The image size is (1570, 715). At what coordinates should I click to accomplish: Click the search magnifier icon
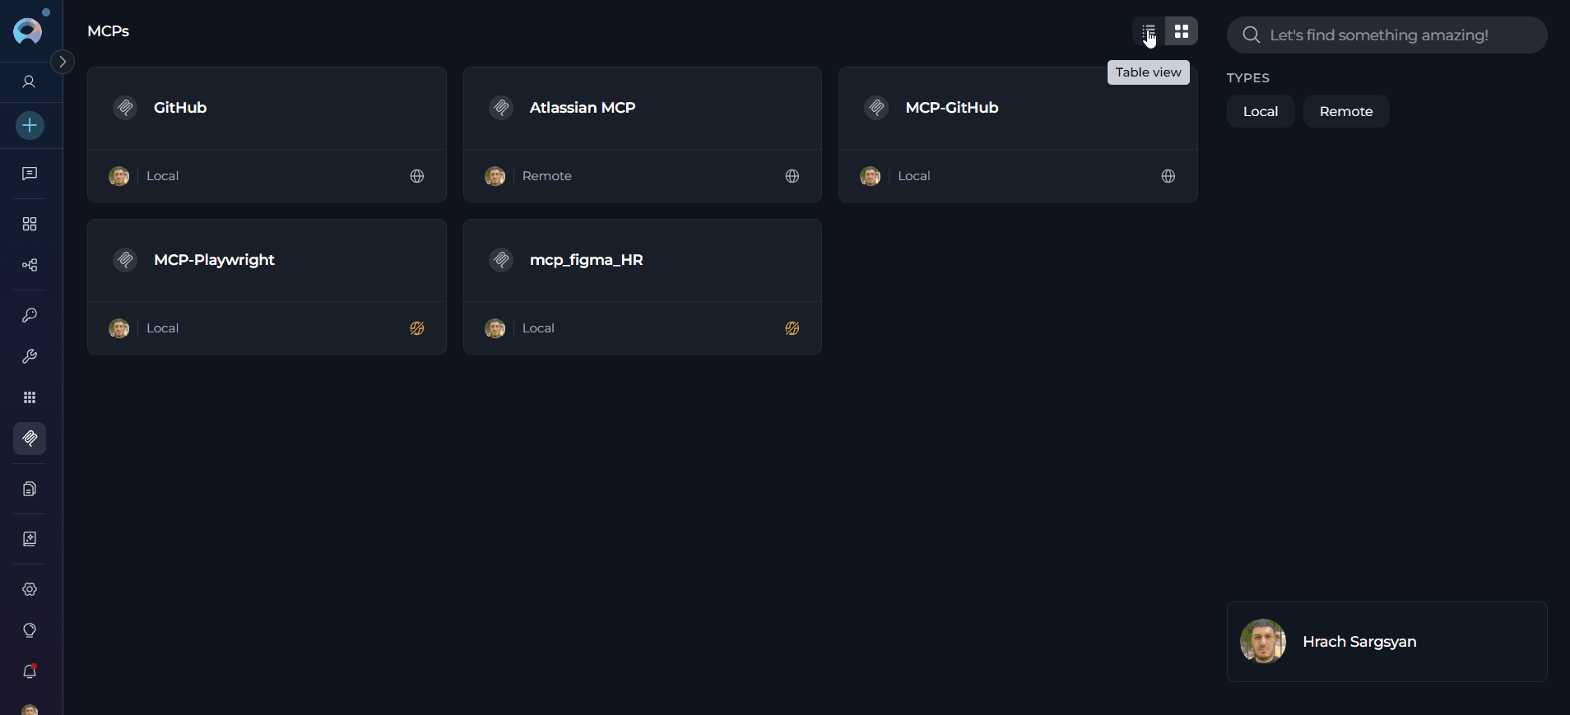(1252, 35)
